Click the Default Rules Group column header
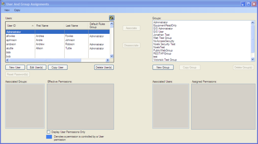The image size is (258, 144). pyautogui.click(x=99, y=26)
